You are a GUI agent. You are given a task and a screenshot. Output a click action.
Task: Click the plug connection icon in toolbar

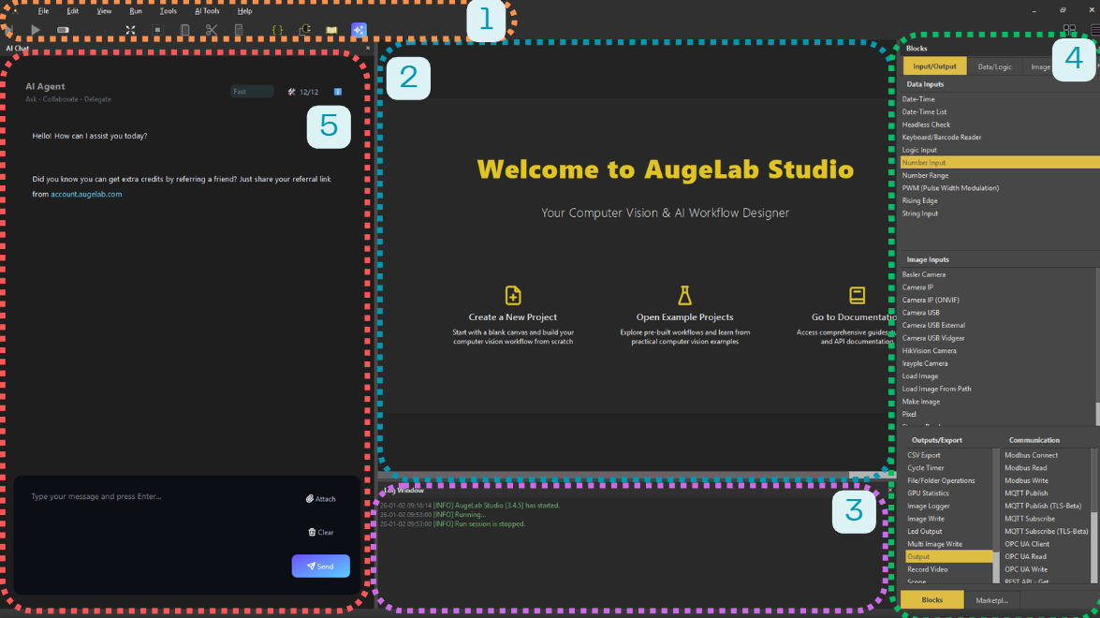click(x=304, y=30)
